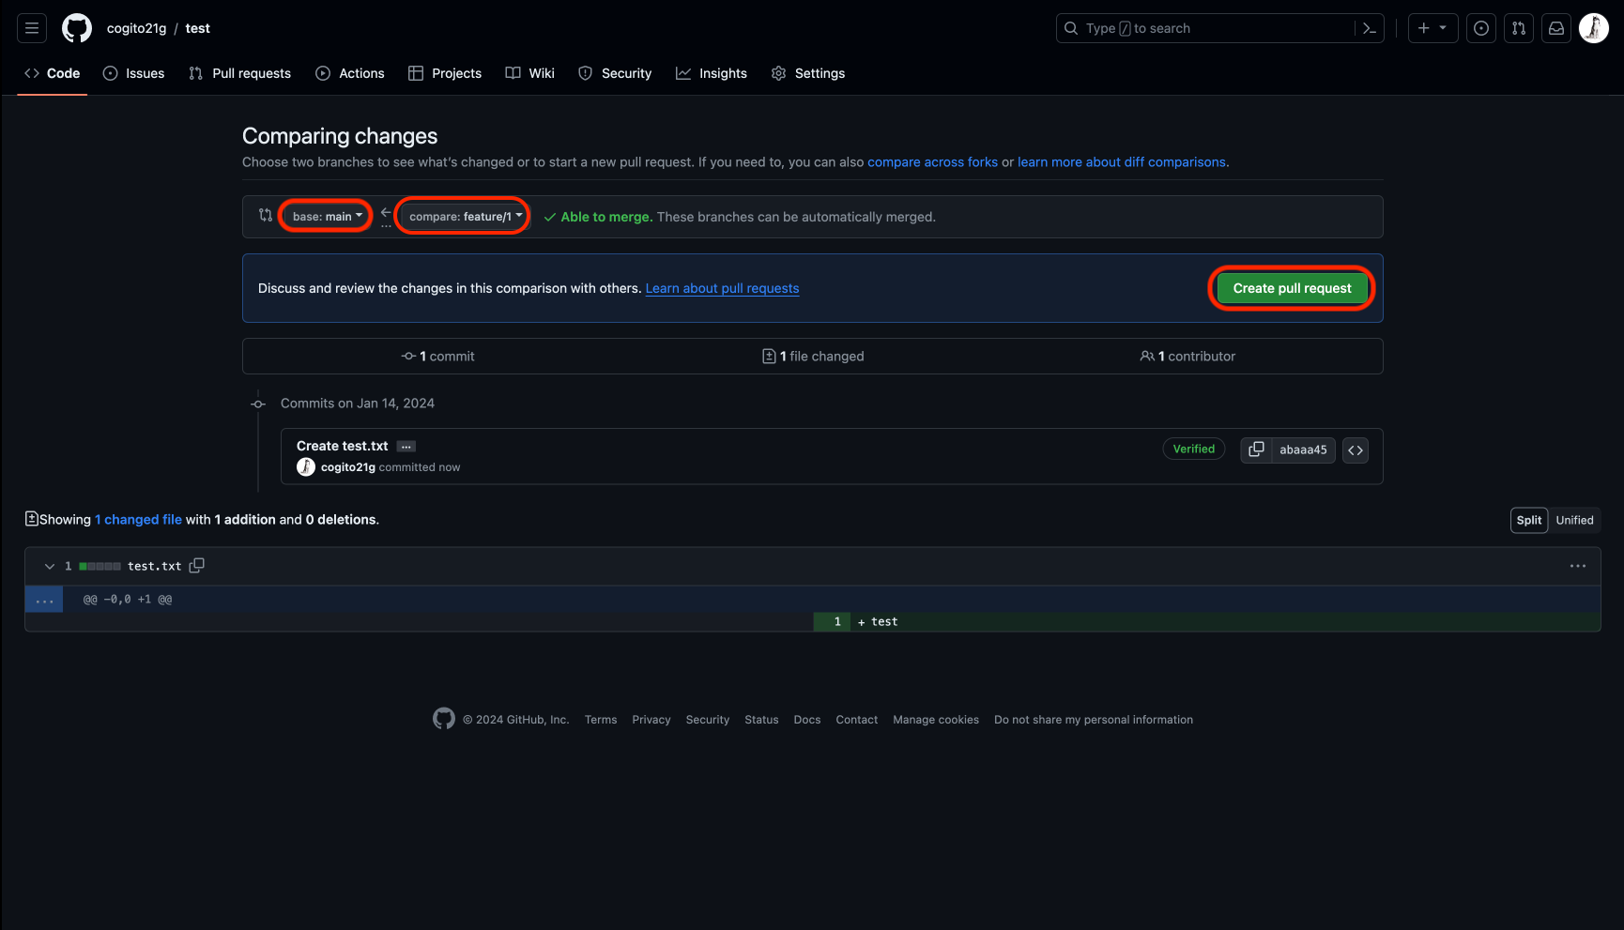This screenshot has width=1624, height=930.
Task: Copy the test.txt file path
Action: coord(197,566)
